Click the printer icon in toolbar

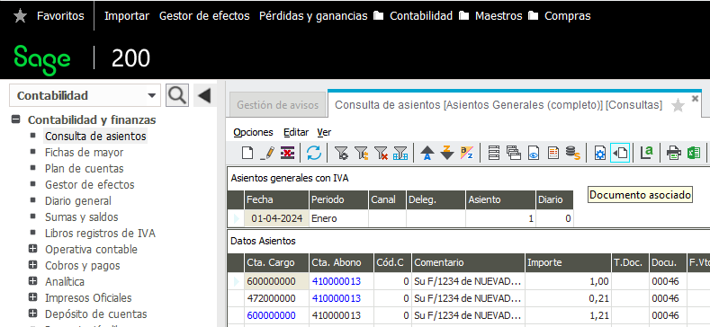(674, 153)
